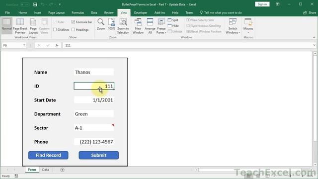Image resolution: width=318 pixels, height=179 pixels.
Task: Enable the Gridlines checkbox
Action: (55, 30)
